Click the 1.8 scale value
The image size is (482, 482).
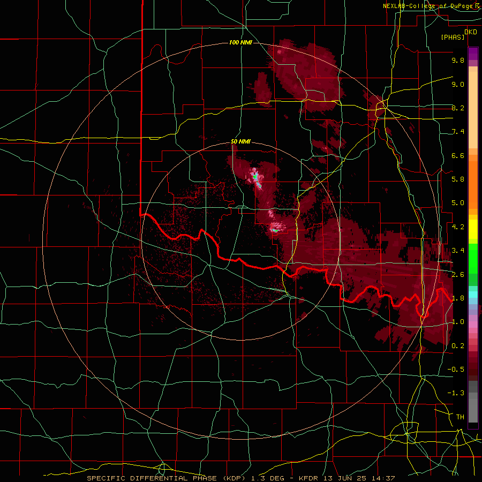tap(458, 298)
